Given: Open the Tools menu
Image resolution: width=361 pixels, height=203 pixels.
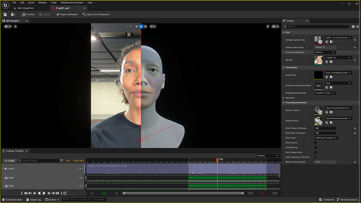Looking at the screenshot, I should 54,3.
